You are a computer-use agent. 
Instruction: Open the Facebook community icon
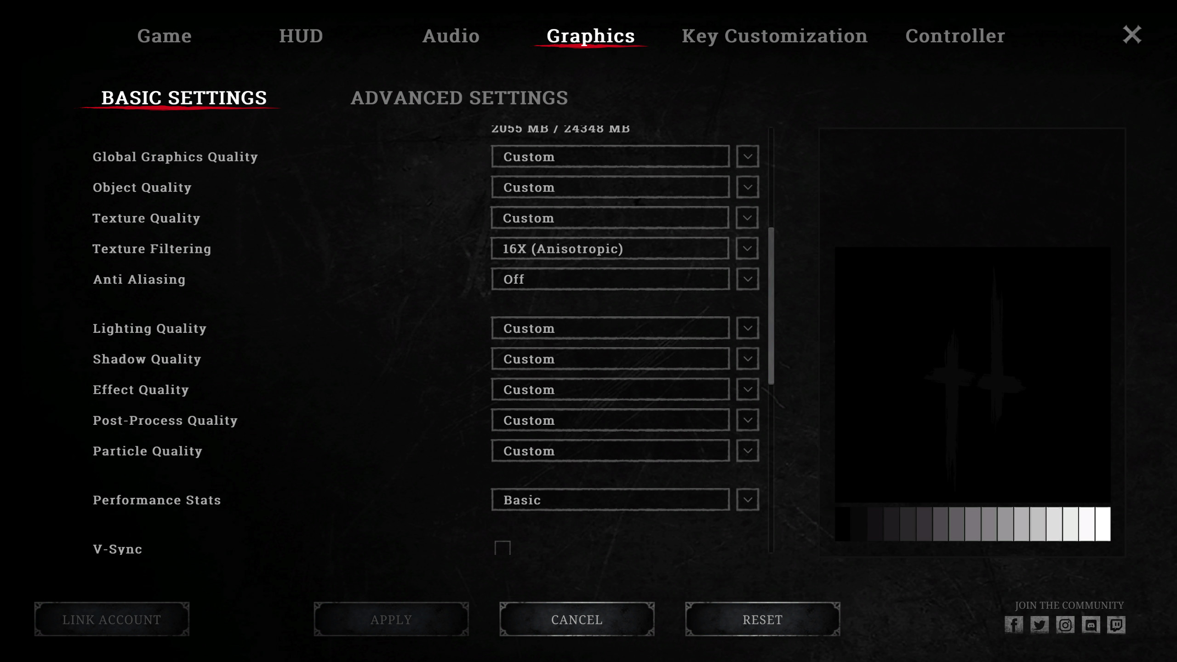pos(1013,625)
